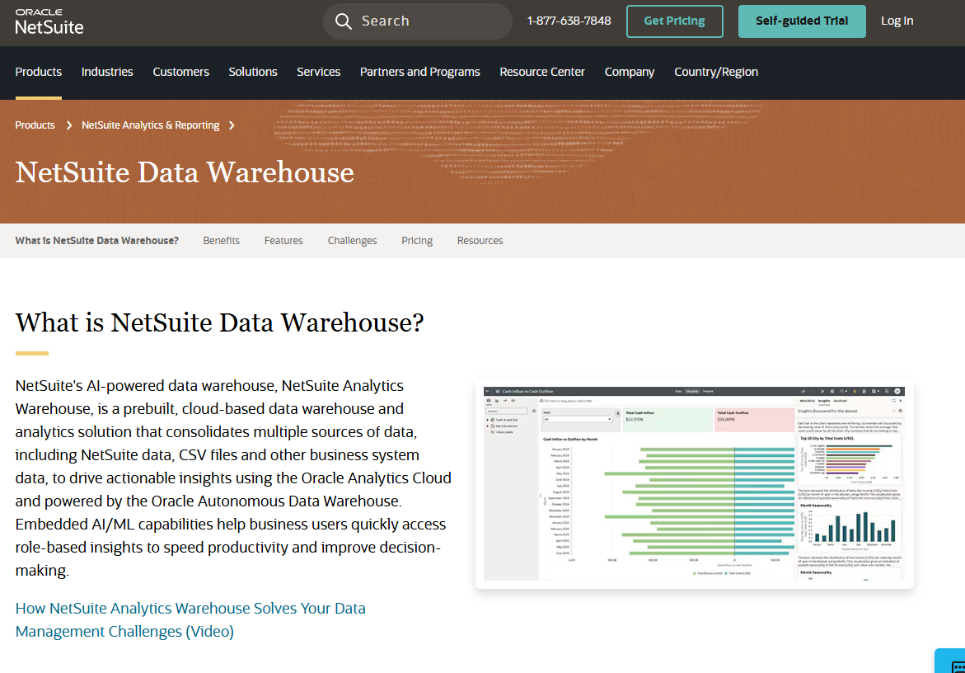Open the Data Management Challenges video link
Viewport: 965px width, 673px height.
[x=190, y=619]
